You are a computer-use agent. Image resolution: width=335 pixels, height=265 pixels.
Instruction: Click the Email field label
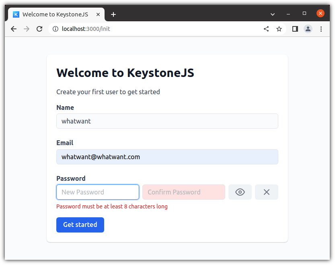pyautogui.click(x=65, y=143)
